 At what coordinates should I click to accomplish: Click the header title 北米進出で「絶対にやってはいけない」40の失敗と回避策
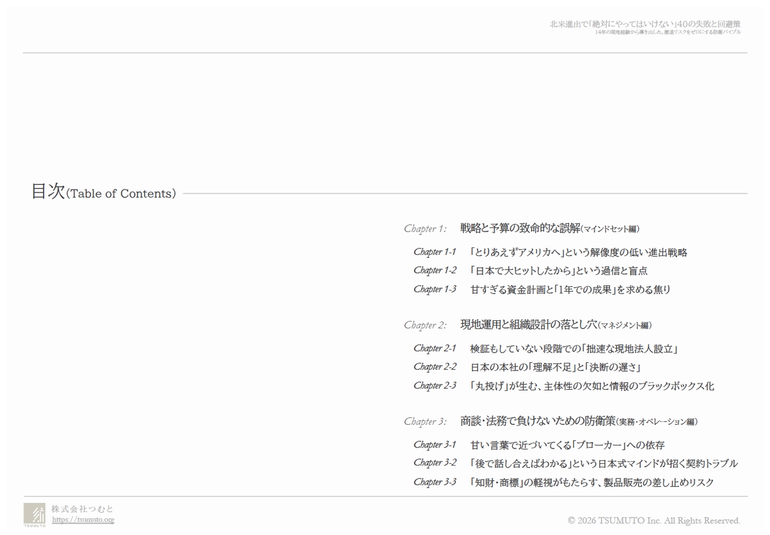tap(645, 24)
